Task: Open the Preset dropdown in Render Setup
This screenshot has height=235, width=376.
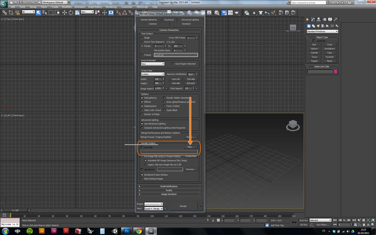Action: pos(154,204)
